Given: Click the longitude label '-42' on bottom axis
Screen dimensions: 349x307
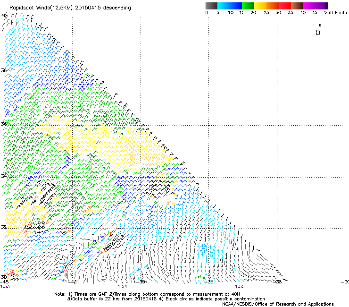Looking at the screenshot, I should pos(73,282).
